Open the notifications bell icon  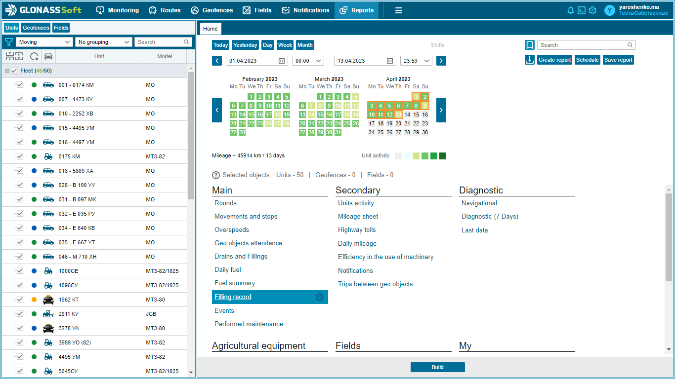571,10
